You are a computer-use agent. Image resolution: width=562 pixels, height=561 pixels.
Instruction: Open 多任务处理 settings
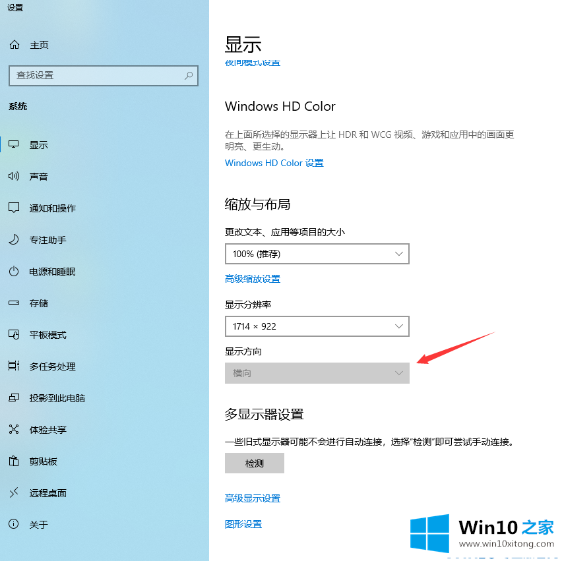(x=53, y=366)
